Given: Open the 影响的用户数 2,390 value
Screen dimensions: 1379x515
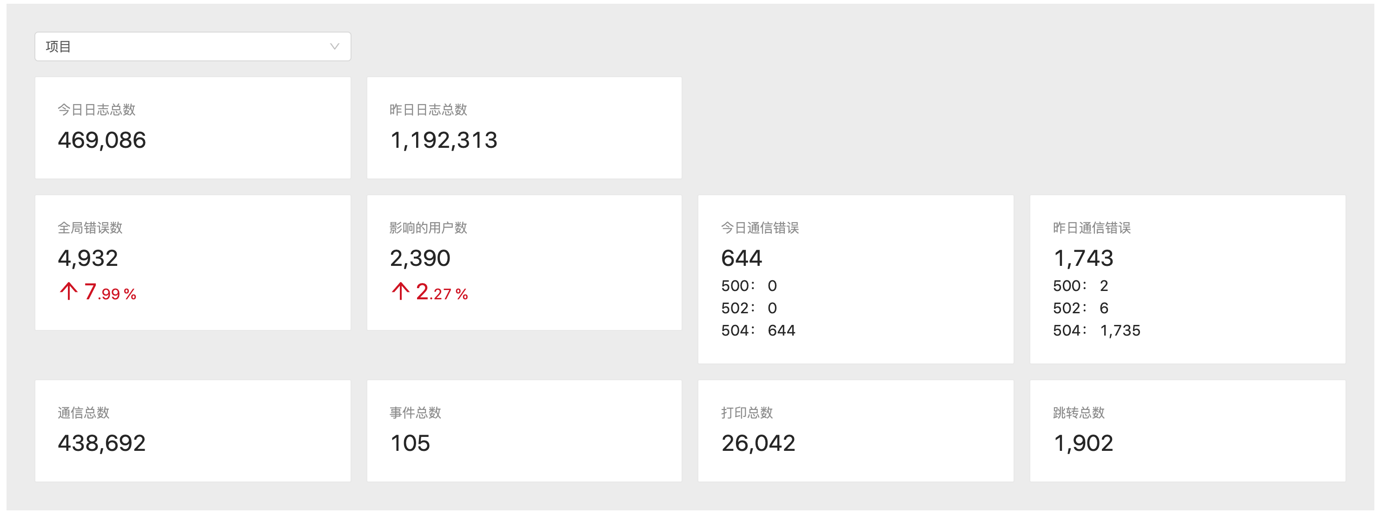Looking at the screenshot, I should [x=420, y=258].
